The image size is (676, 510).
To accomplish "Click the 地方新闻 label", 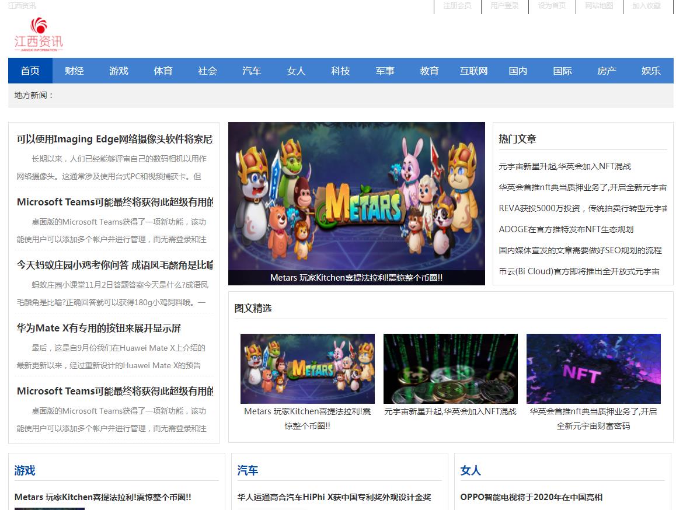I will (x=33, y=95).
